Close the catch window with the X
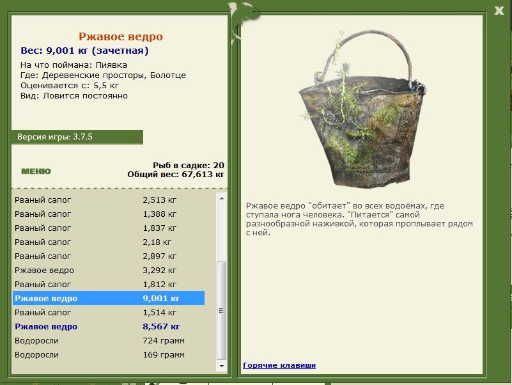 click(x=499, y=10)
